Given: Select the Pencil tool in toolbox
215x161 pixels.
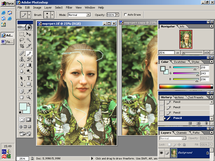Looking at the screenshot, I should click(29, 53).
